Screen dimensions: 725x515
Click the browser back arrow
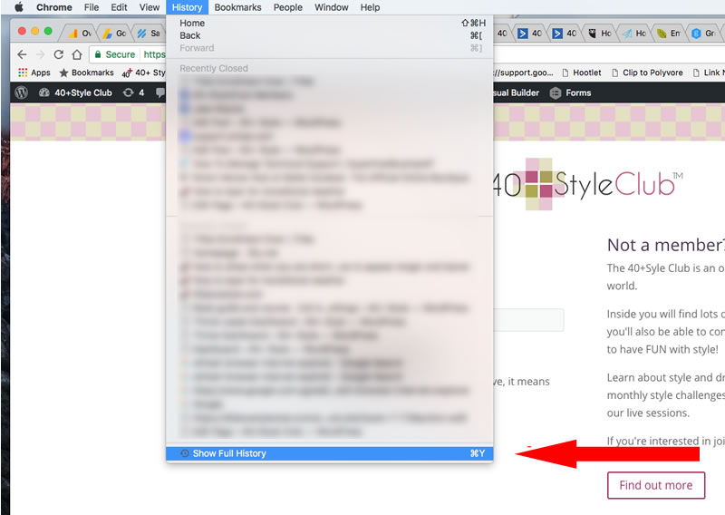(x=22, y=54)
